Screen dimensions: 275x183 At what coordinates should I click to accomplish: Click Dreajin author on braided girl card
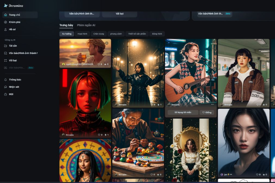pos(228,105)
